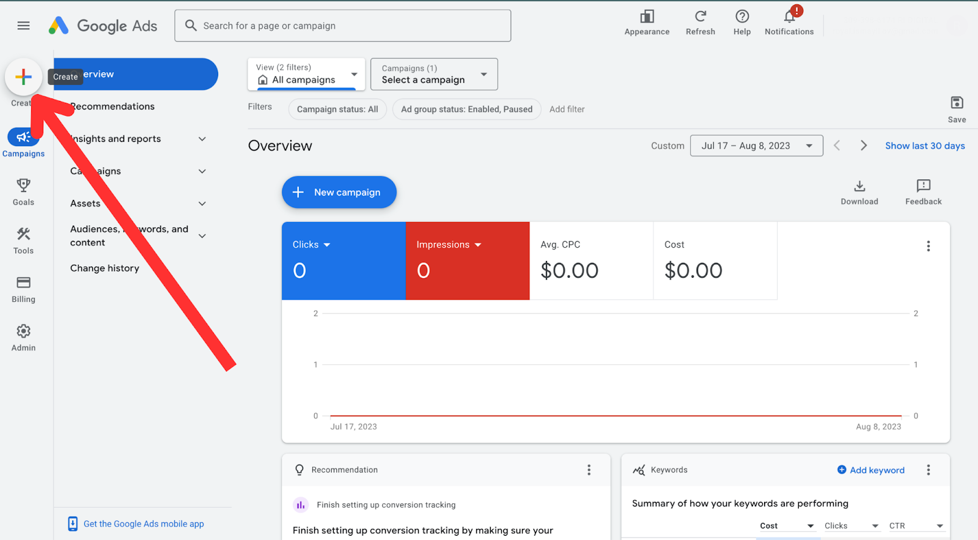Click the Custom date label
Viewport: 978px width, 540px height.
(x=667, y=146)
